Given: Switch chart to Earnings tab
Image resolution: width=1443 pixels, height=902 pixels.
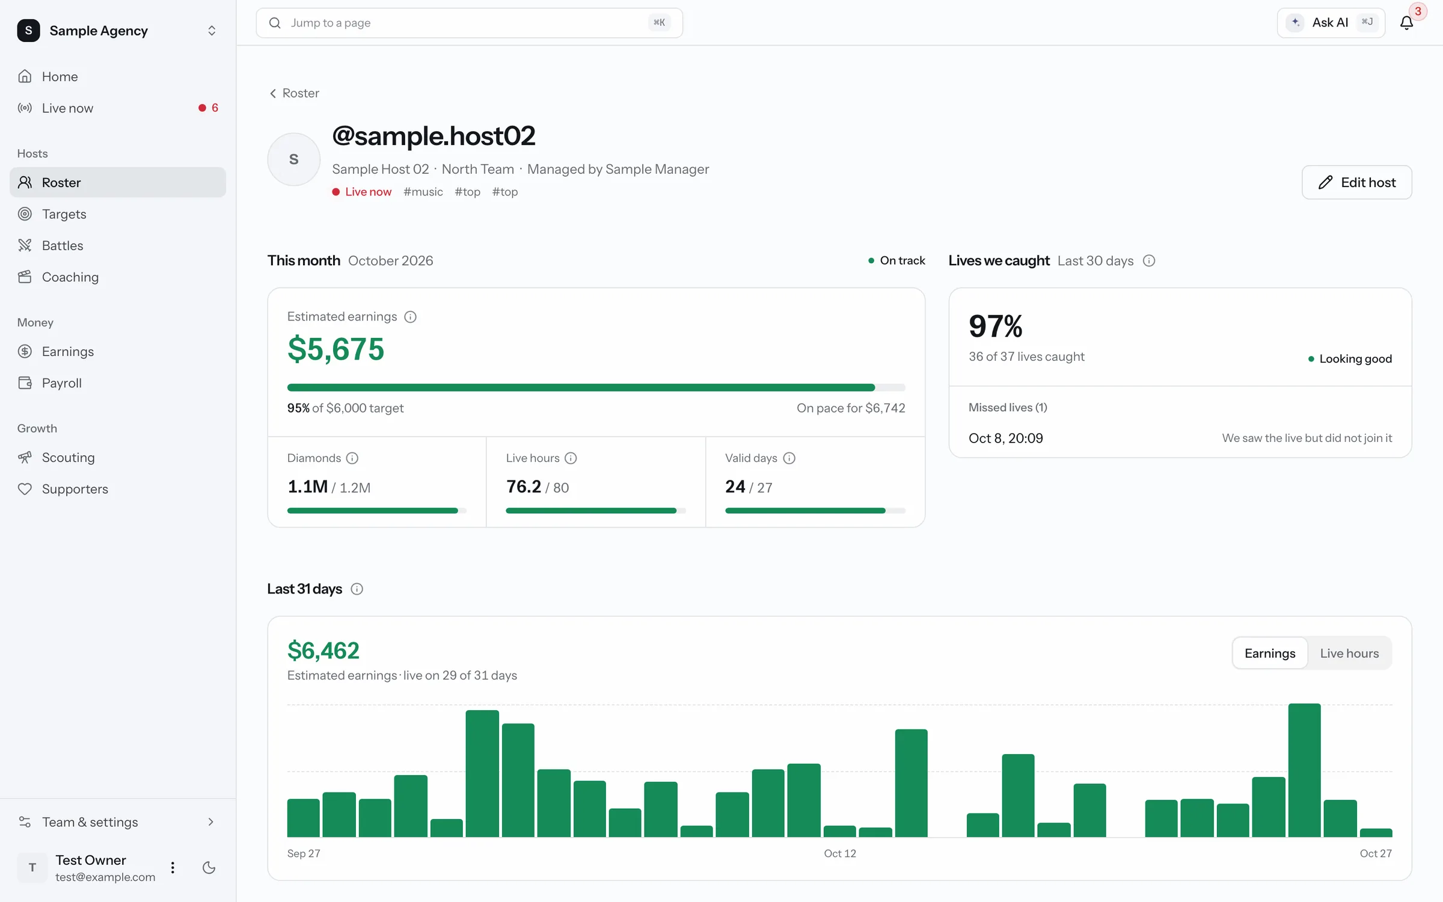Looking at the screenshot, I should pyautogui.click(x=1270, y=654).
